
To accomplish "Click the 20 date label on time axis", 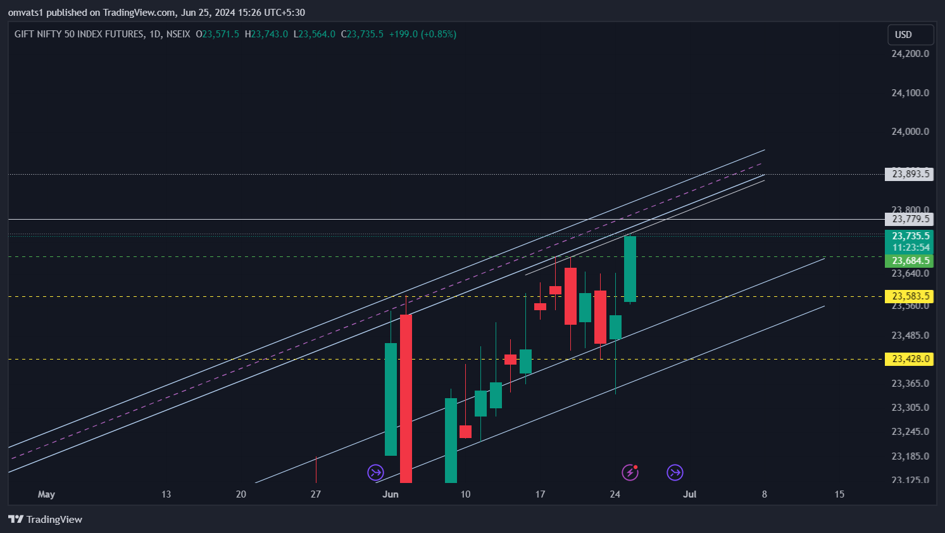I will pyautogui.click(x=241, y=494).
